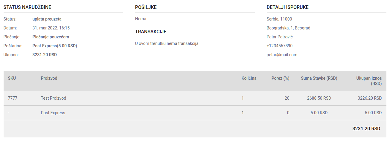Click the customer name Petar Petrović
Image resolution: width=390 pixels, height=141 pixels.
point(280,37)
